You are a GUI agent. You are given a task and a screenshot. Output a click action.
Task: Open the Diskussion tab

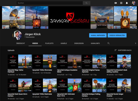(79, 43)
